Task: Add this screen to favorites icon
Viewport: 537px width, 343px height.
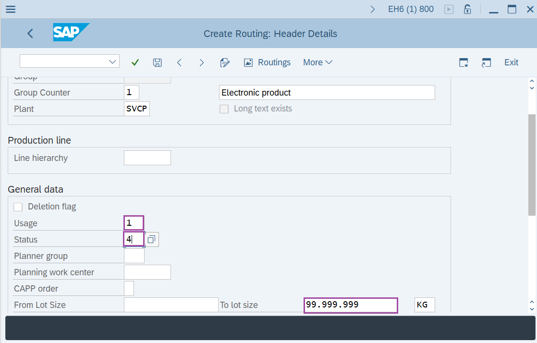Action: pyautogui.click(x=463, y=62)
